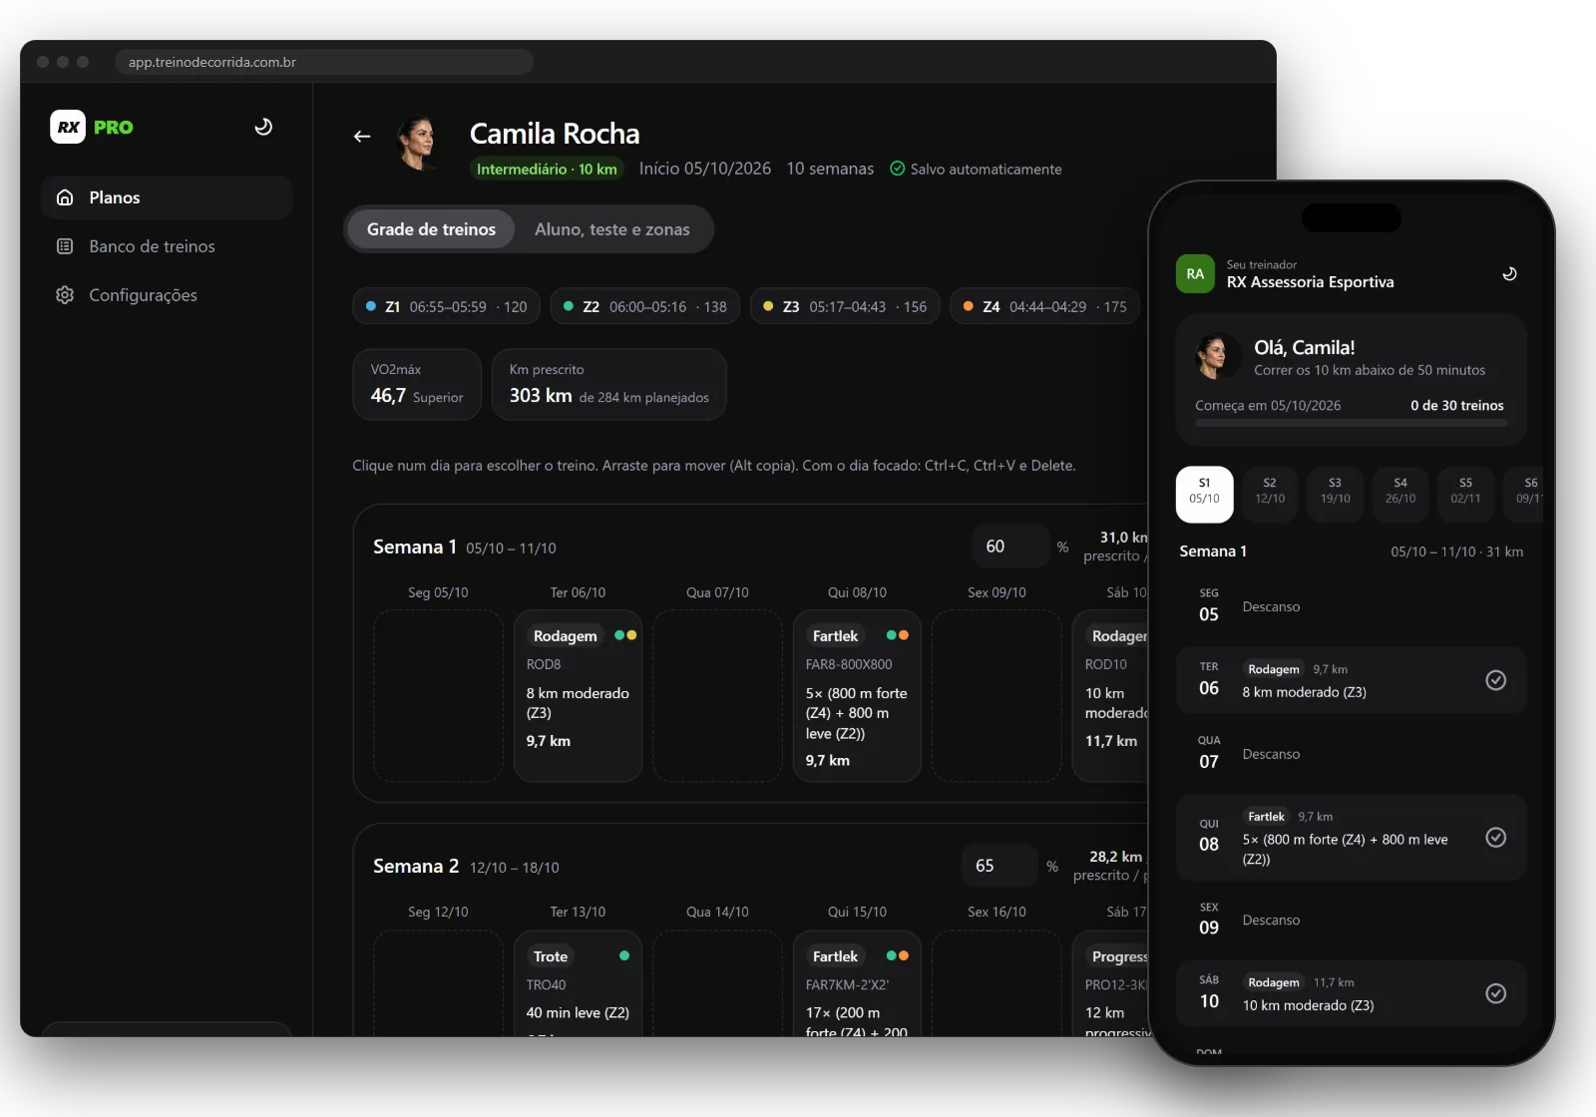Click the Salvo automaticamente check icon
The image size is (1596, 1117).
(898, 169)
